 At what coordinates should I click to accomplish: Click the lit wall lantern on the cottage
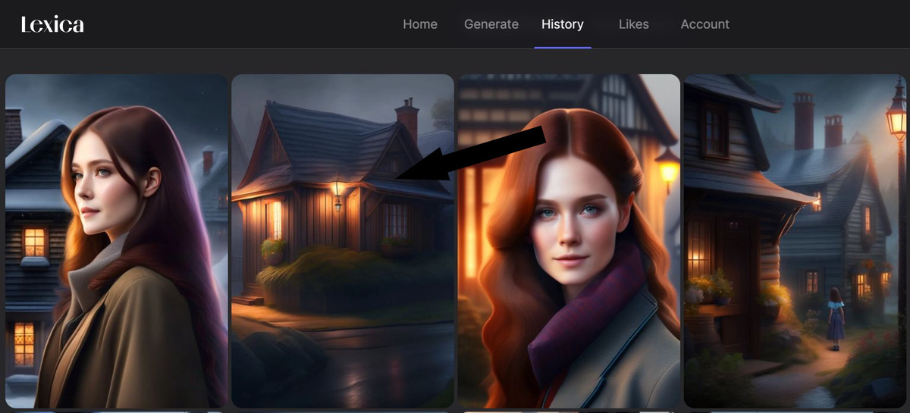337,193
